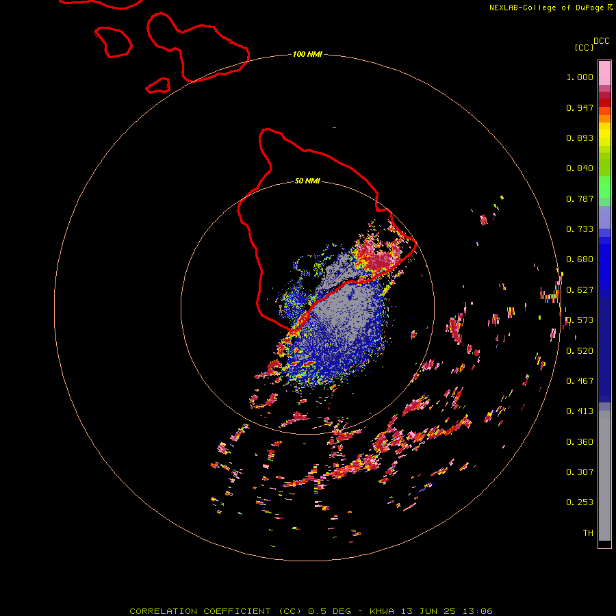Viewport: 616px width, 616px height.
Task: Click the 0.947 color scale label
Action: 580,107
